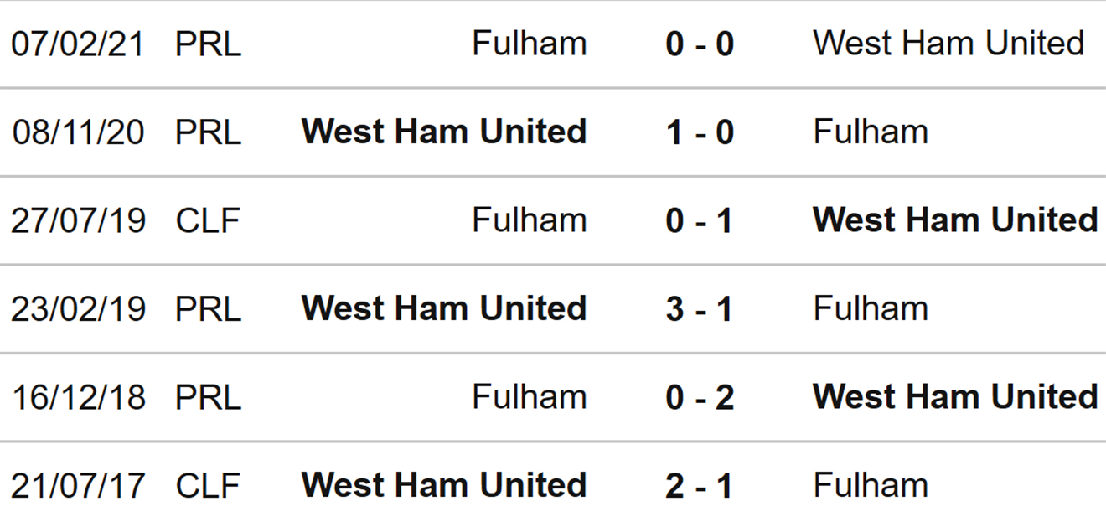Click West Ham United, away side on 07/02/21
This screenshot has width=1106, height=522.
tap(948, 44)
